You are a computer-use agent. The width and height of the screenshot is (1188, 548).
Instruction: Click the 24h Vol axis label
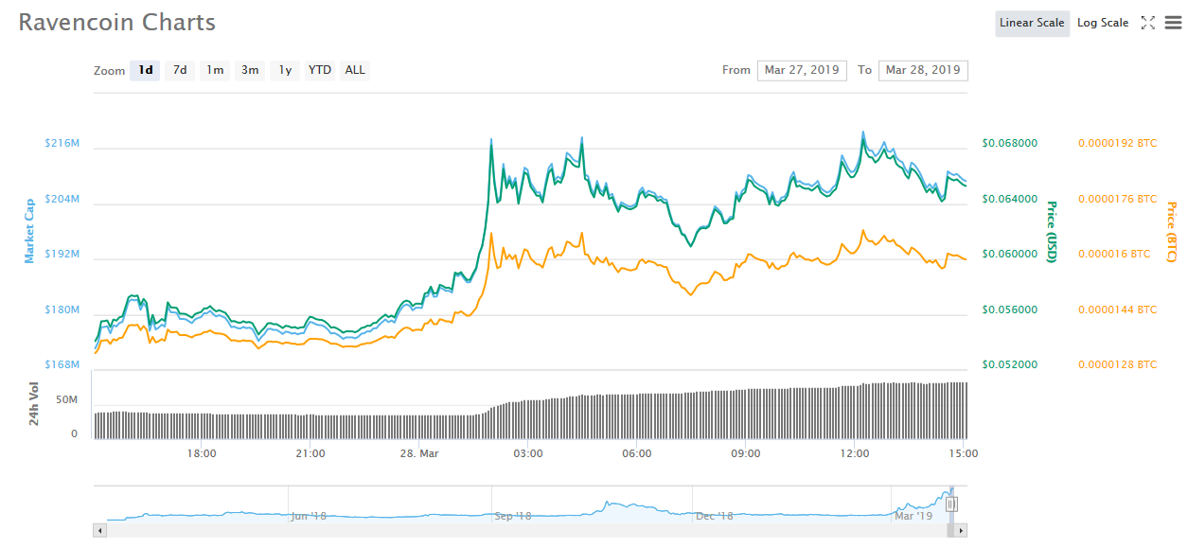pyautogui.click(x=34, y=404)
